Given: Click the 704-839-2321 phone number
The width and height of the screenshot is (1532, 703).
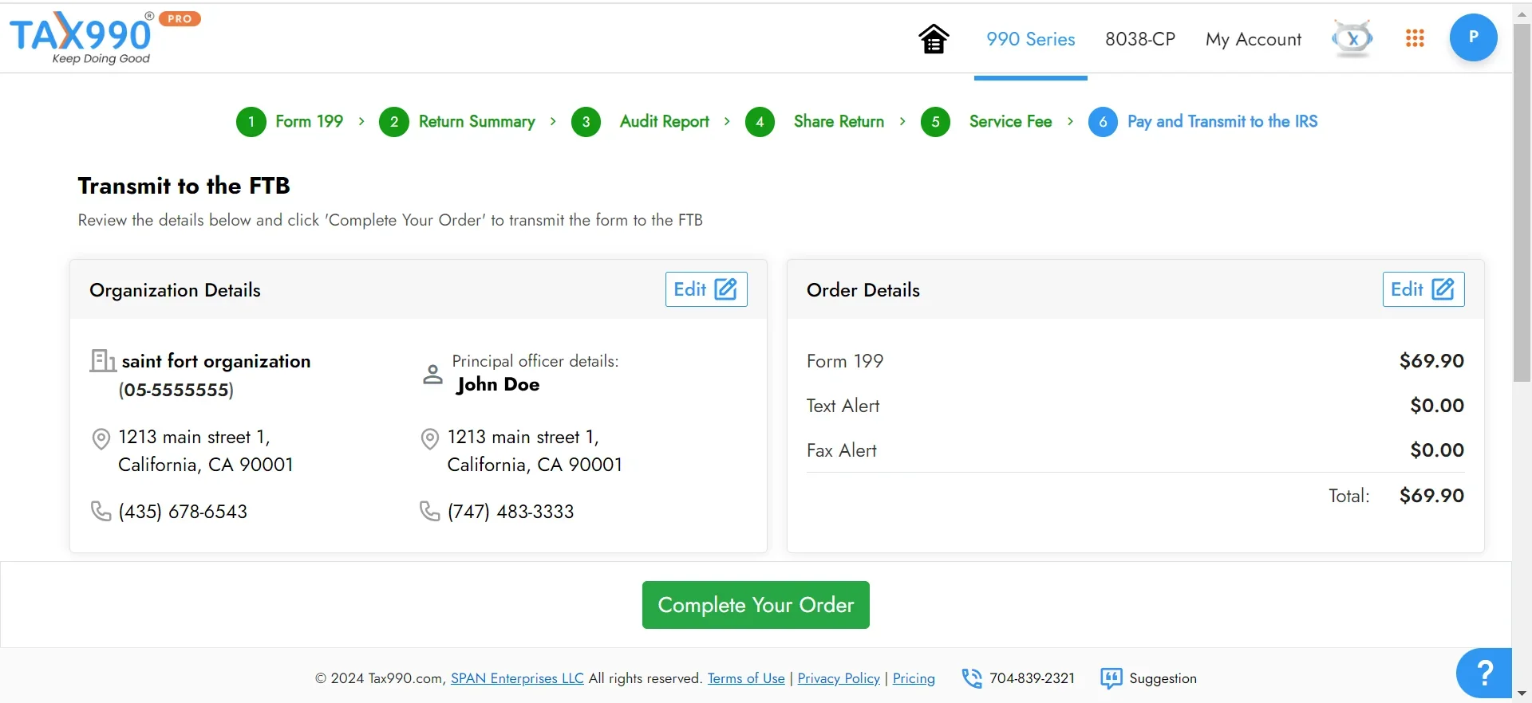Looking at the screenshot, I should tap(1032, 678).
